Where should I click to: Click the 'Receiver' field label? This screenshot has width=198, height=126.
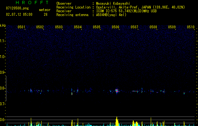tap(64, 11)
